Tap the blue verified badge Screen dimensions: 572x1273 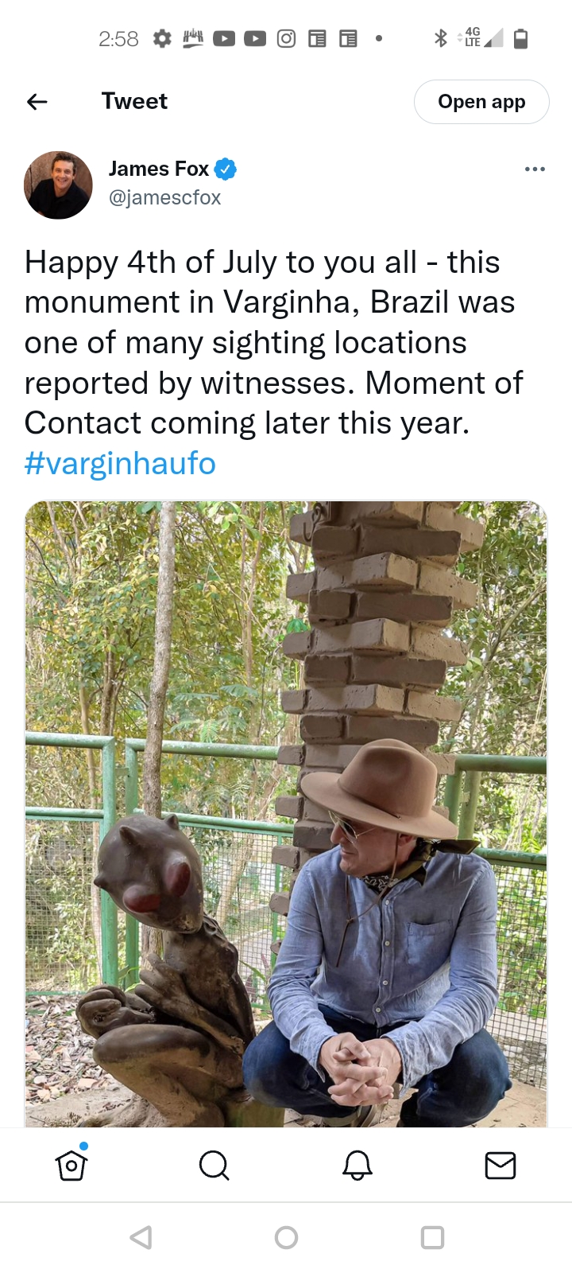pos(226,169)
